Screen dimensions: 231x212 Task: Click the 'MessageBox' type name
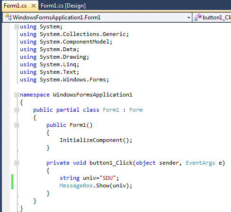(x=76, y=185)
